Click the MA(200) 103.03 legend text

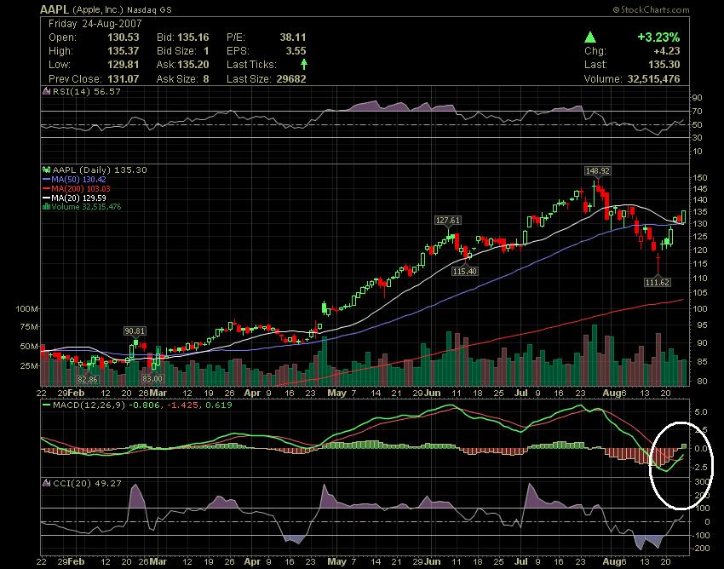pyautogui.click(x=81, y=188)
